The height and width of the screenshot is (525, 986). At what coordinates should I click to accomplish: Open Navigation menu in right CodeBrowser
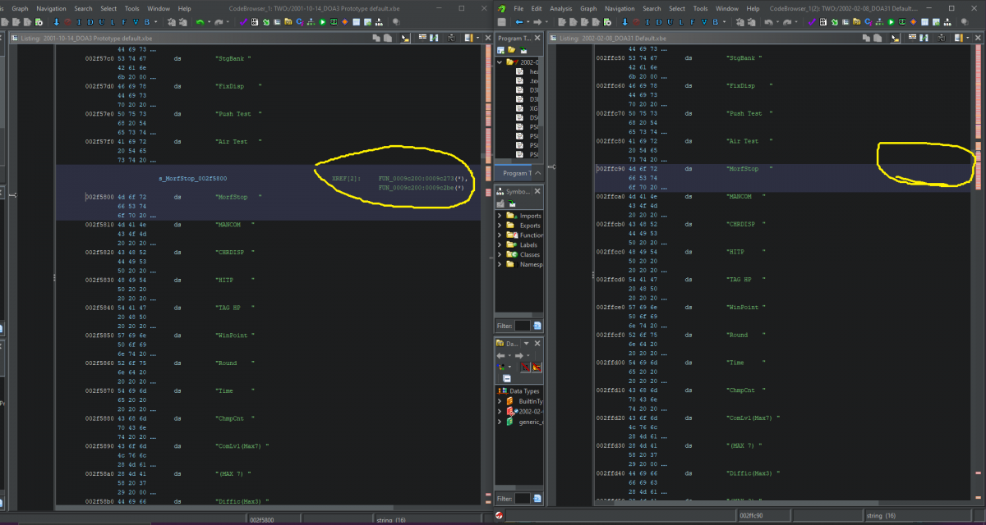point(620,8)
